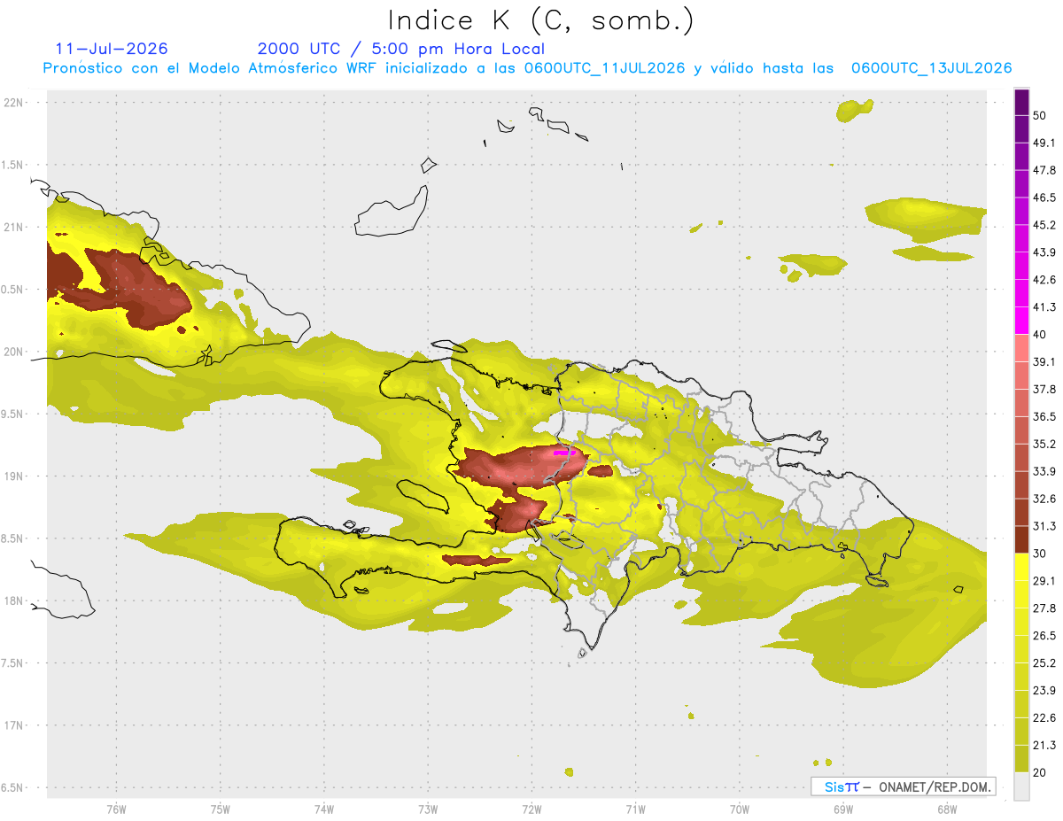1063x821 pixels.
Task: Click the longitude label "68W"
Action: click(x=947, y=809)
